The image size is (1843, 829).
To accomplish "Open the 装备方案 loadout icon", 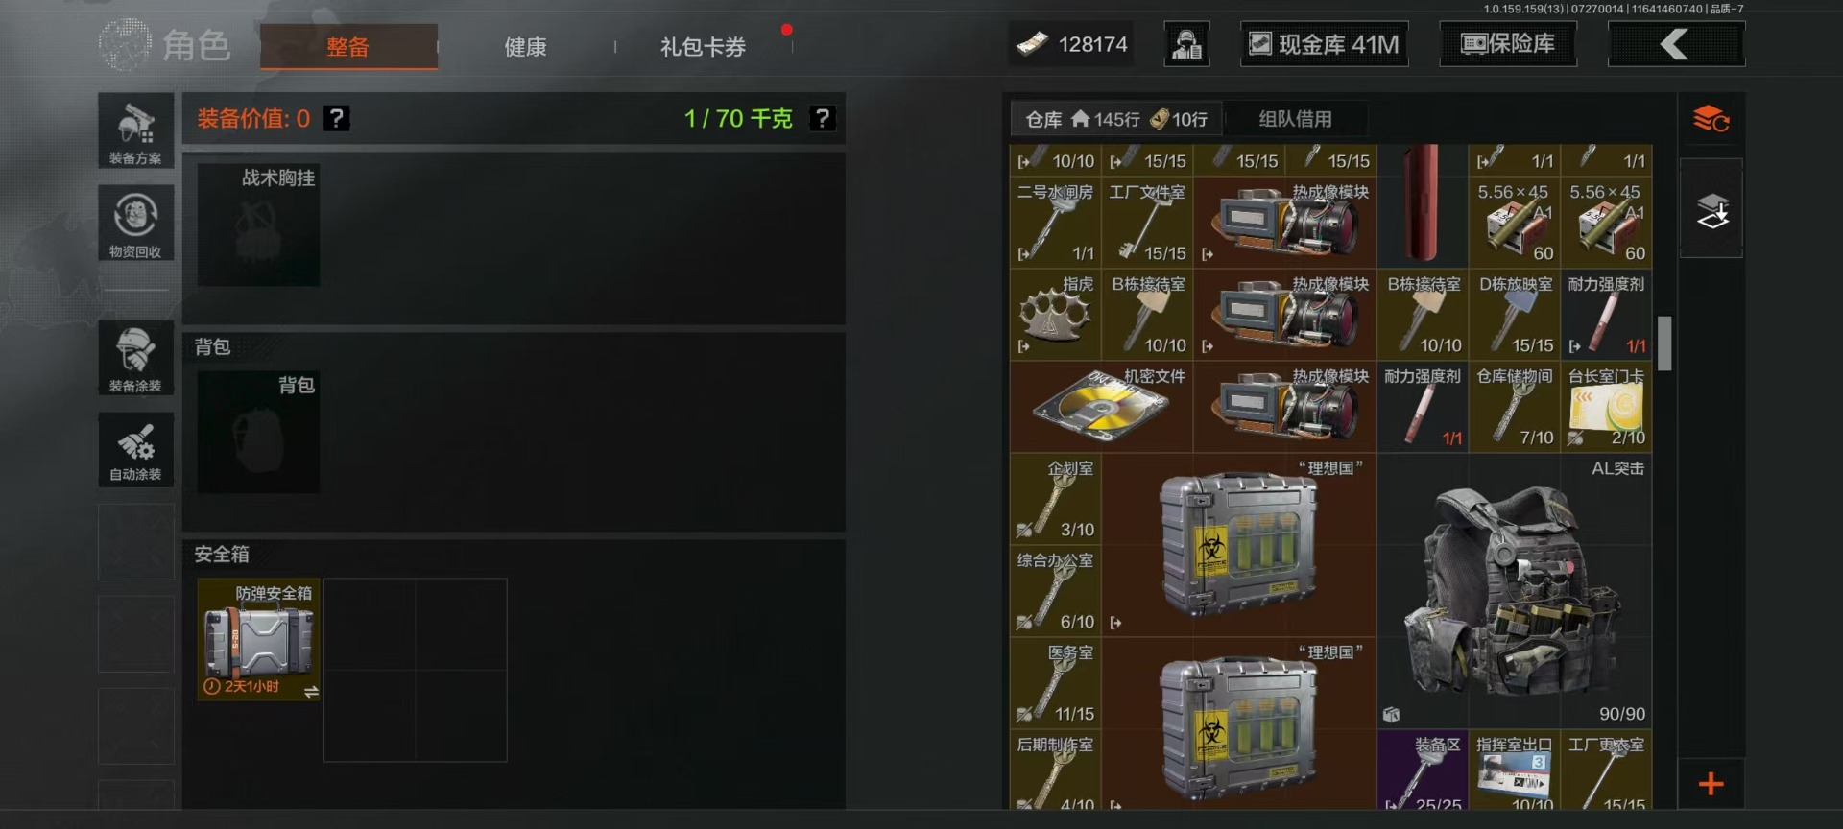I will click(135, 130).
